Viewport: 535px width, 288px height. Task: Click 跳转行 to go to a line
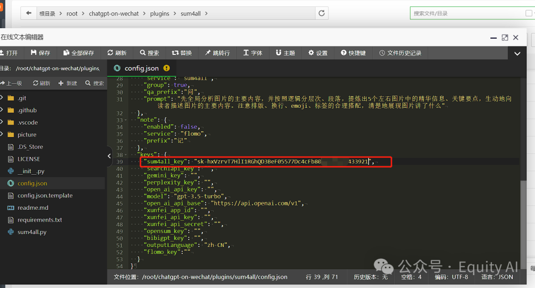[217, 53]
